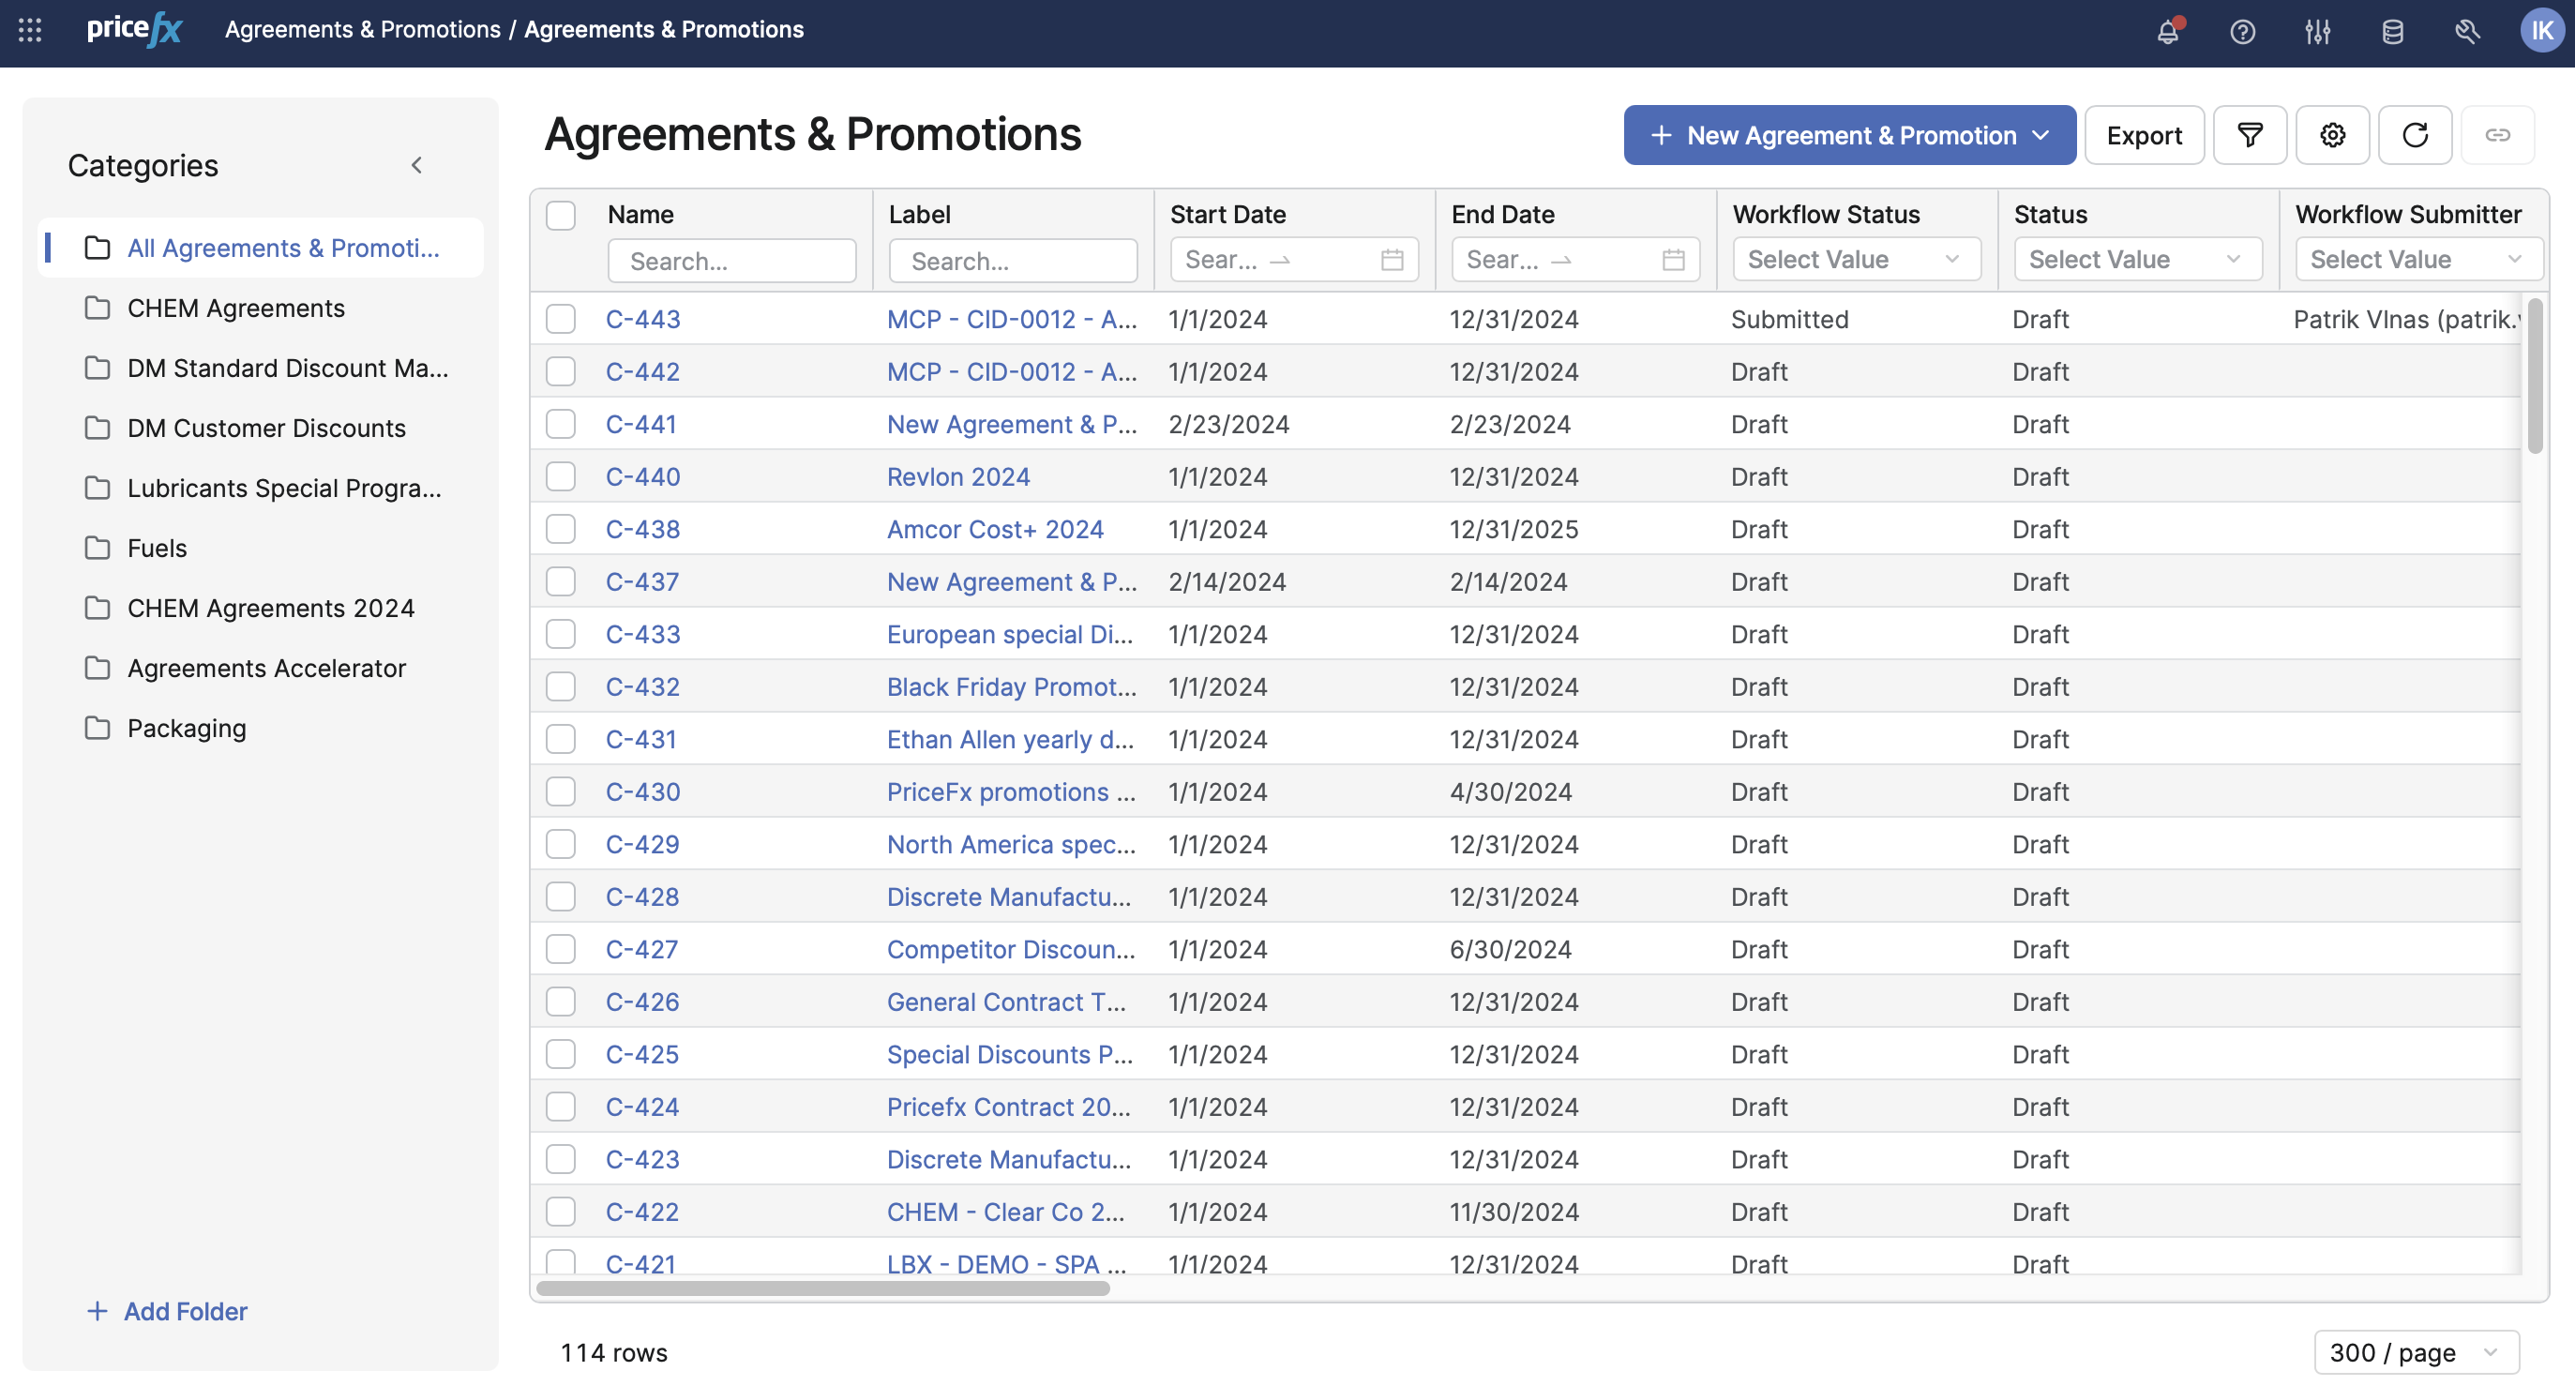Select the CHEM Agreements folder
2575x1386 pixels.
(x=236, y=308)
